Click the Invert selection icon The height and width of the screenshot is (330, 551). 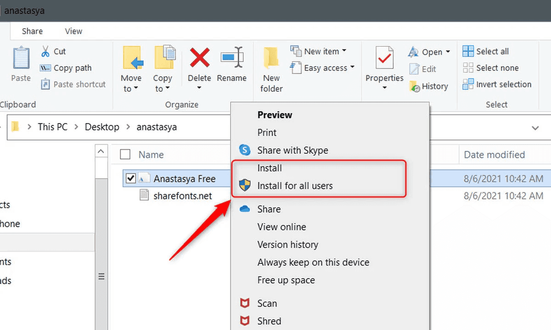(x=468, y=84)
